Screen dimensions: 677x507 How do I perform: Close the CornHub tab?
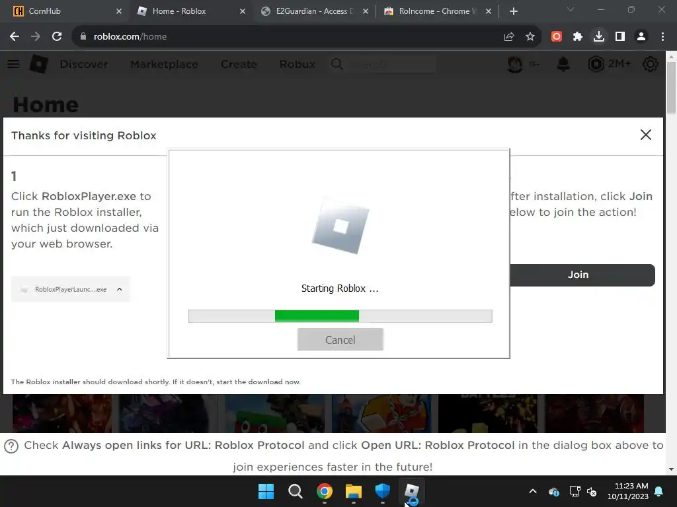tap(119, 11)
